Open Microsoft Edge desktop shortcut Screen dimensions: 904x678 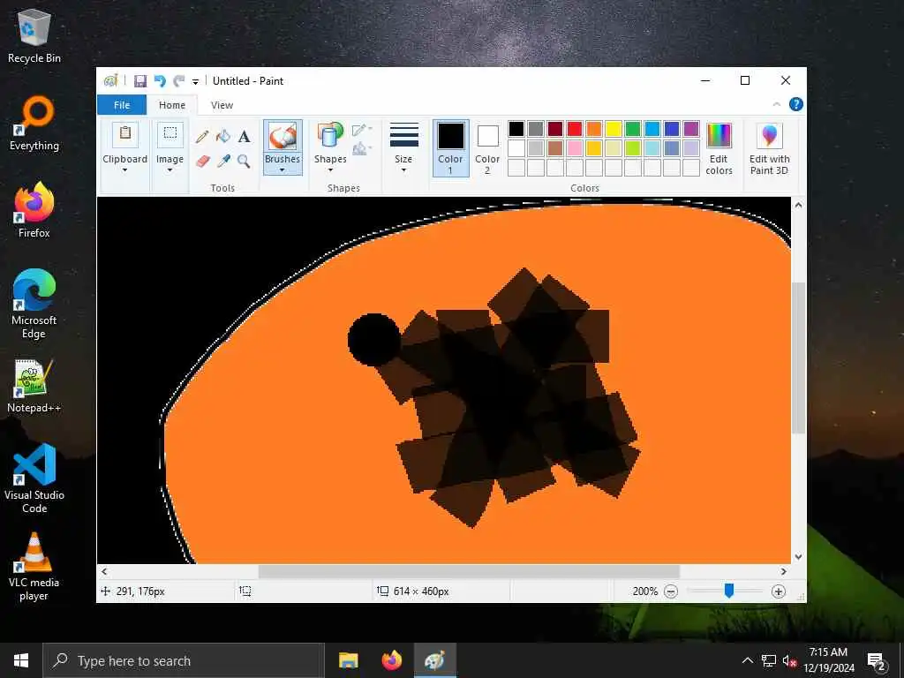[34, 305]
